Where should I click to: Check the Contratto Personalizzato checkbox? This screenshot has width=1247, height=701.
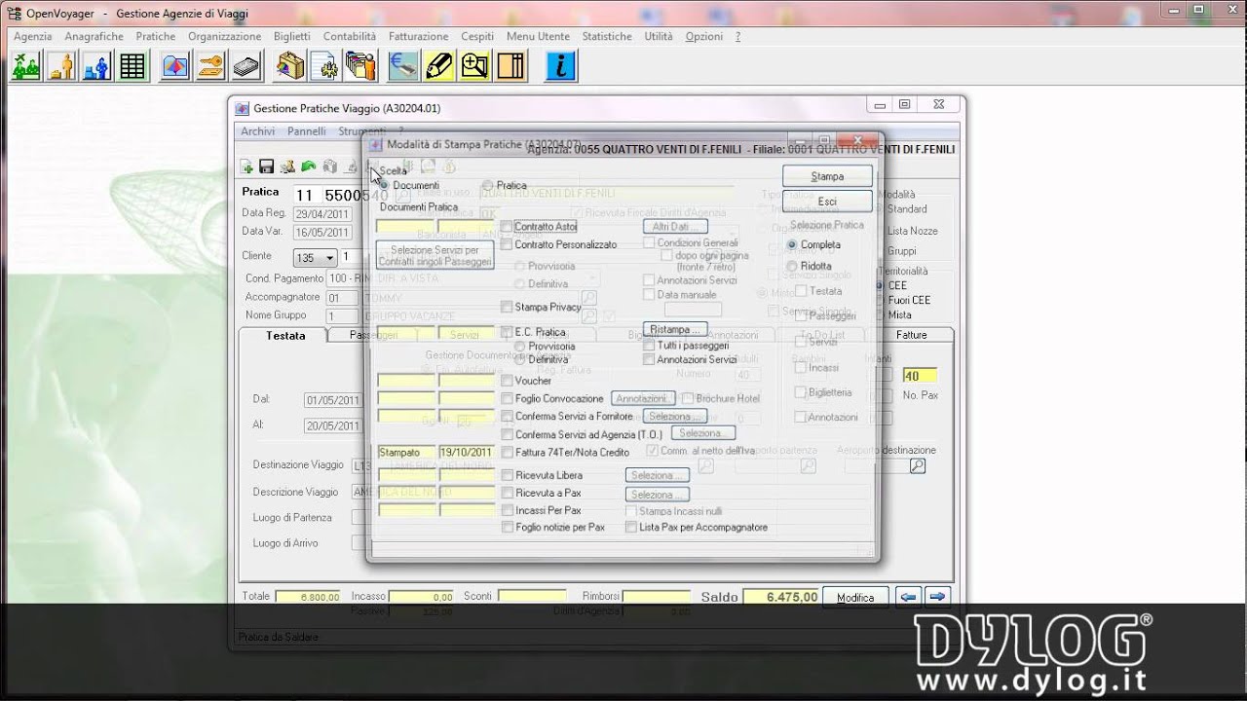click(x=507, y=244)
